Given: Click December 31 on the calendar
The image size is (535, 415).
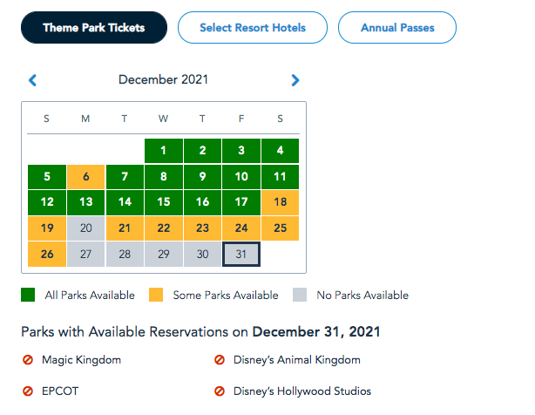Looking at the screenshot, I should pyautogui.click(x=241, y=254).
